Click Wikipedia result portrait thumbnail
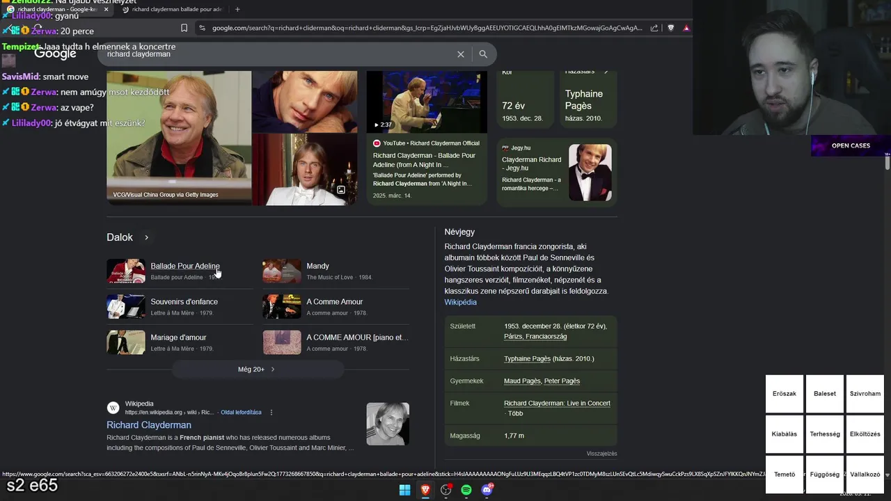Image resolution: width=891 pixels, height=501 pixels. [x=388, y=424]
